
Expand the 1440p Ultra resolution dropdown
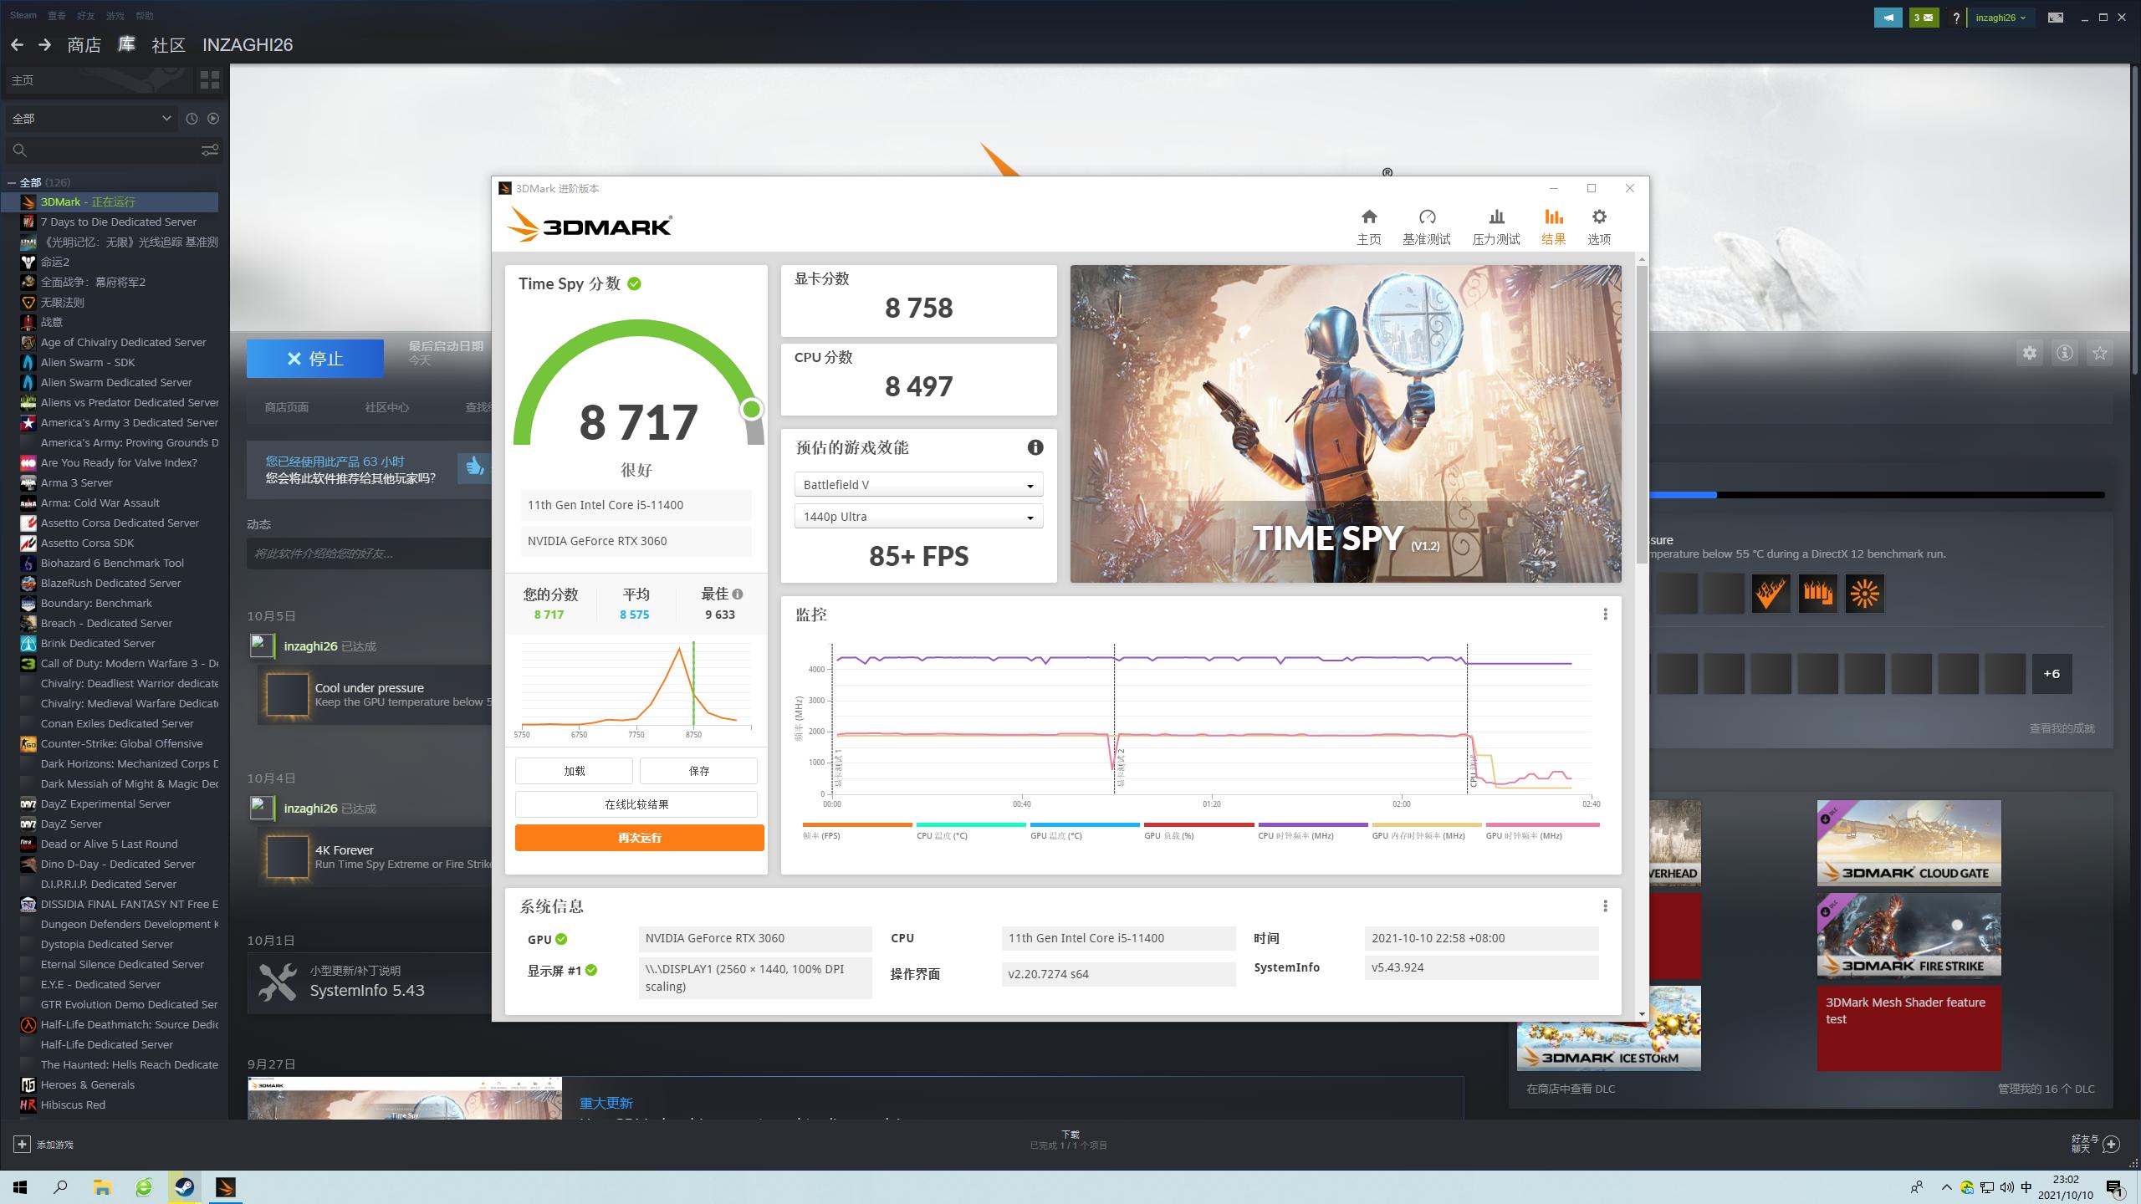[918, 517]
